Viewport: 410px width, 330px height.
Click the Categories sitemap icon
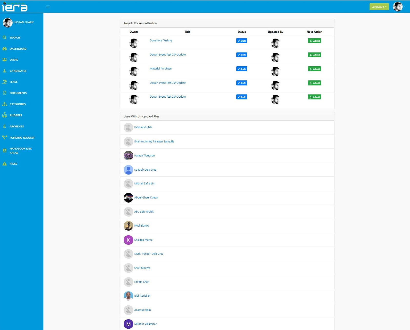click(x=5, y=104)
